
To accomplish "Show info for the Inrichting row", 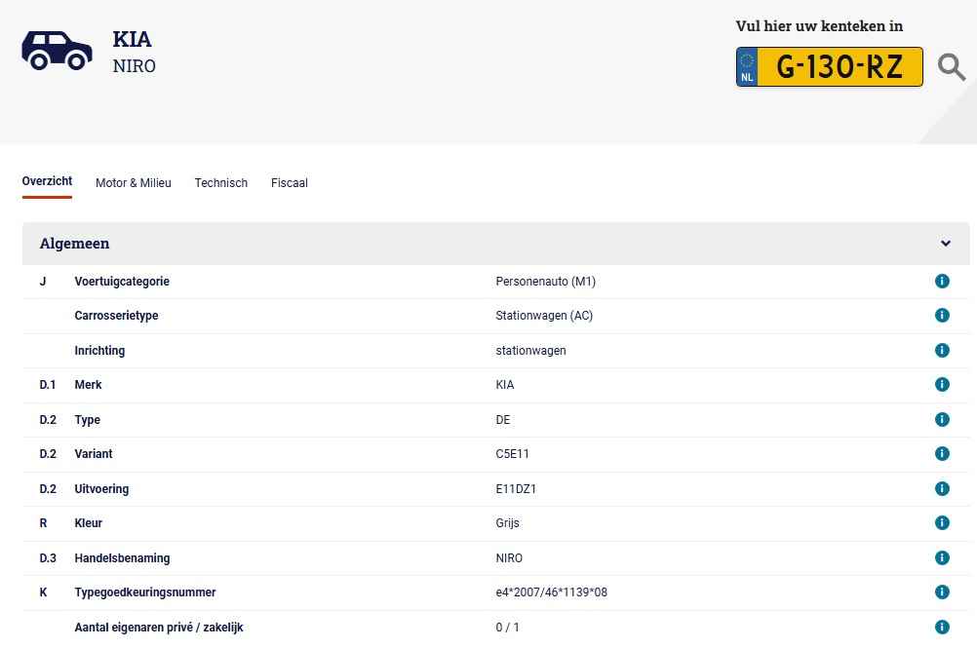I will tap(942, 350).
